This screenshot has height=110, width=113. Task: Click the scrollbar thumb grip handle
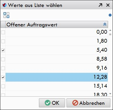pyautogui.click(x=110, y=34)
